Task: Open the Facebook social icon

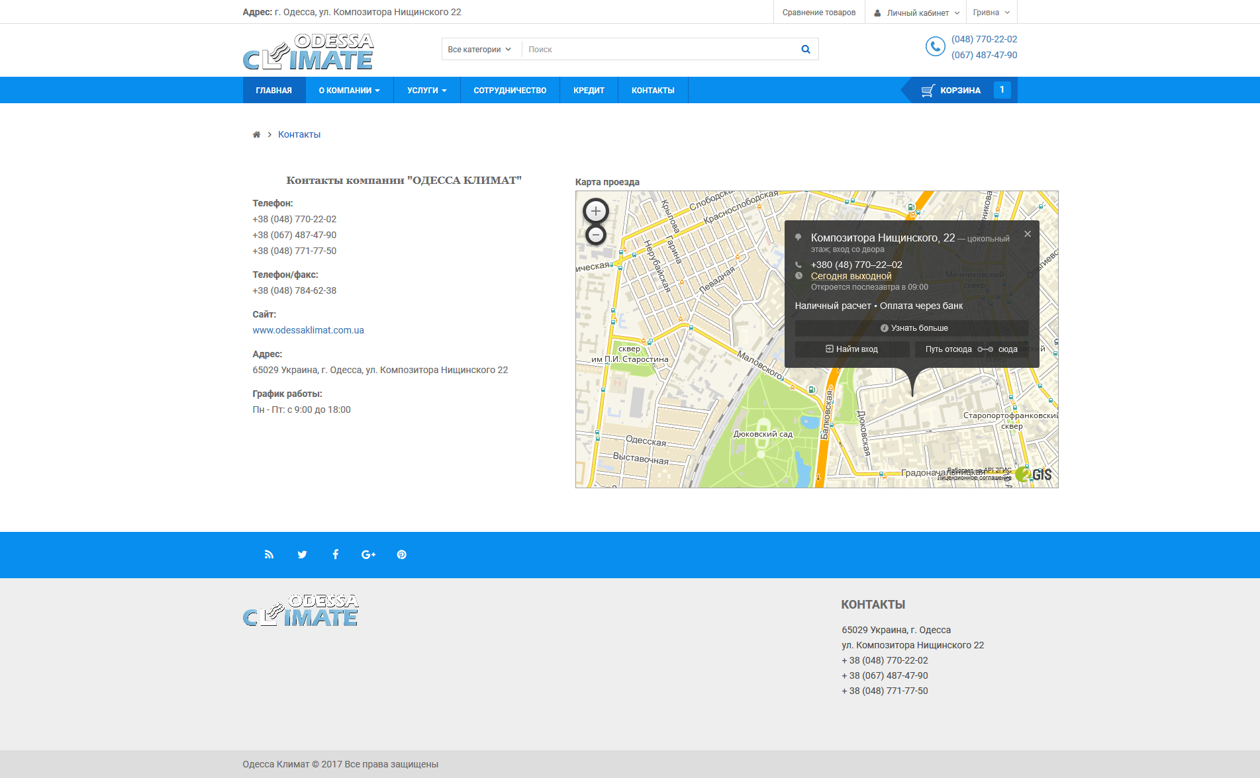Action: coord(335,554)
